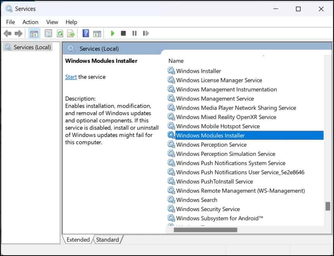Select Services (Local) in the console tree
The width and height of the screenshot is (334, 256).
tap(28, 47)
